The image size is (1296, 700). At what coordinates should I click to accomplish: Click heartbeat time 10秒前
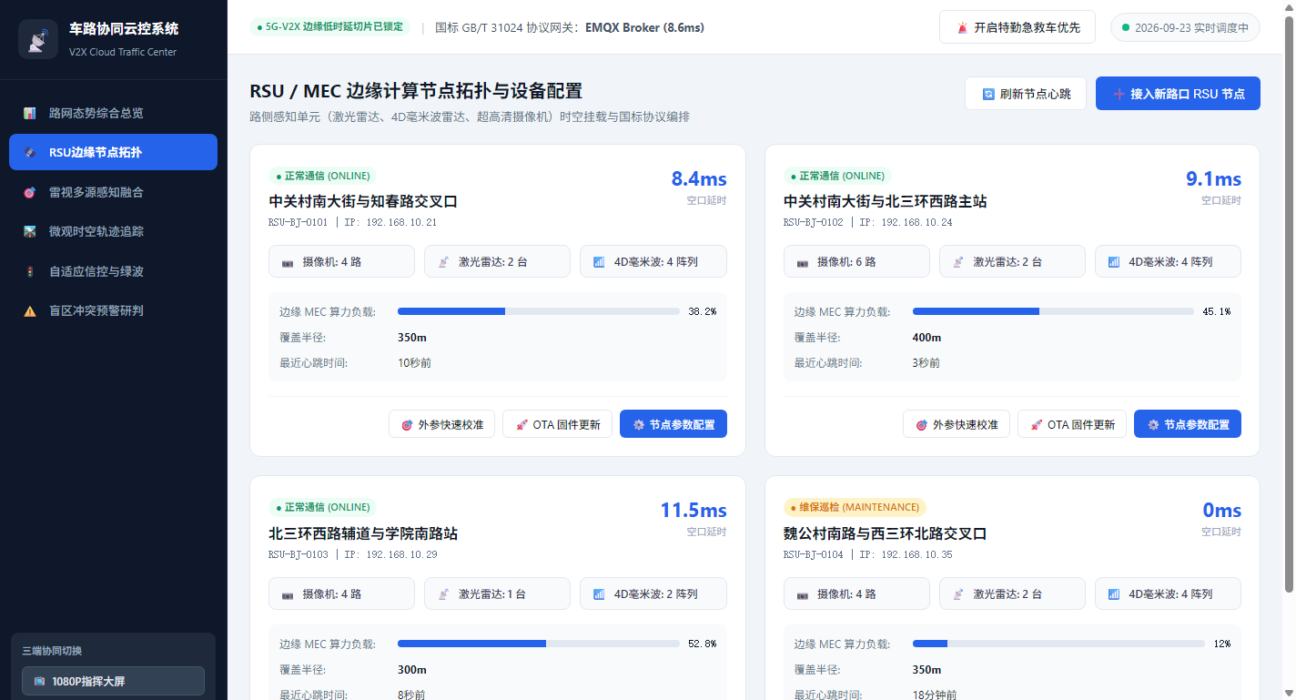coord(414,363)
